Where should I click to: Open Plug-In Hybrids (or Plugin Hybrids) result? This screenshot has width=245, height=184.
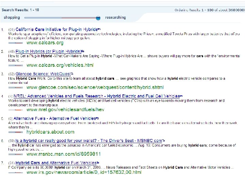pos(48,51)
